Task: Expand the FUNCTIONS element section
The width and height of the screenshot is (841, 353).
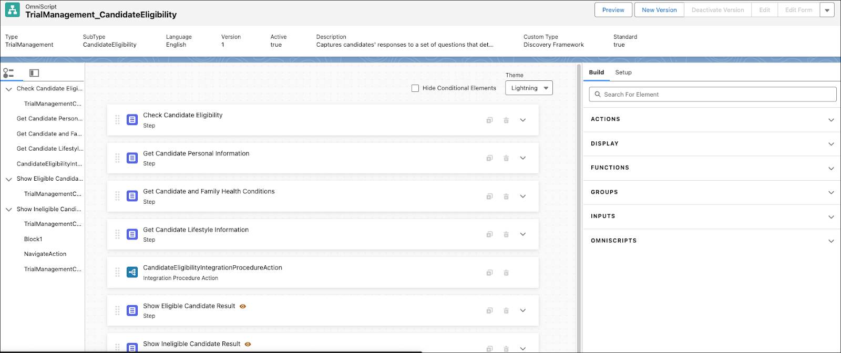Action: (x=831, y=168)
